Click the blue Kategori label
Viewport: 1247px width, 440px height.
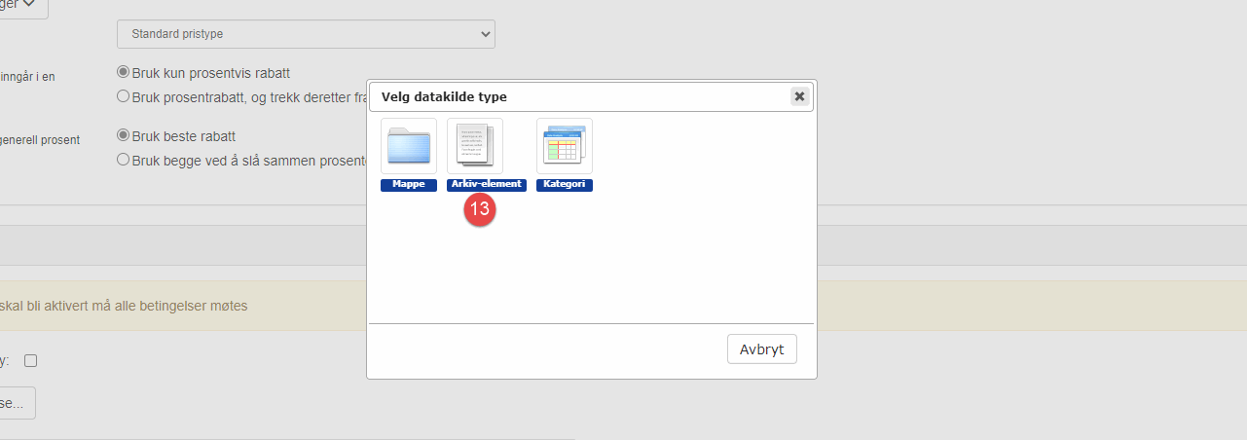(x=565, y=185)
